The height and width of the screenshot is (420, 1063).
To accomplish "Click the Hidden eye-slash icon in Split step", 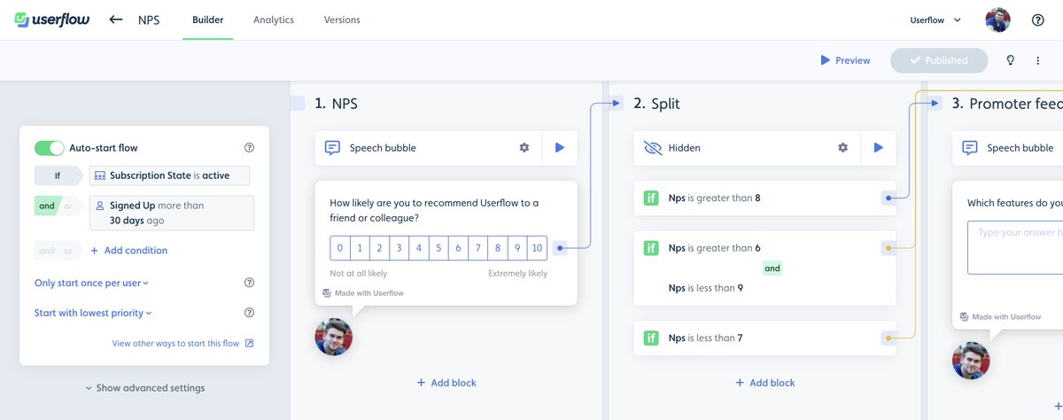I will pos(653,148).
